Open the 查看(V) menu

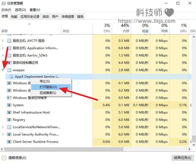pos(35,10)
